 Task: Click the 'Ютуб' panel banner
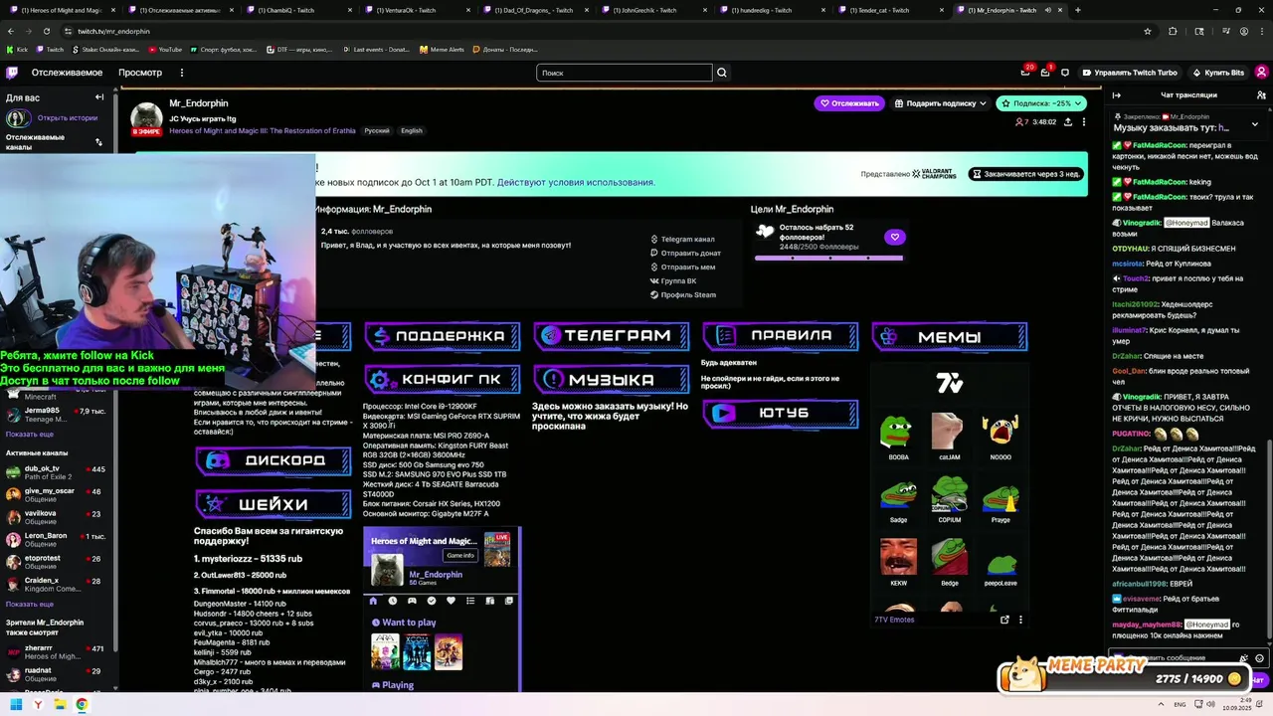(x=781, y=413)
